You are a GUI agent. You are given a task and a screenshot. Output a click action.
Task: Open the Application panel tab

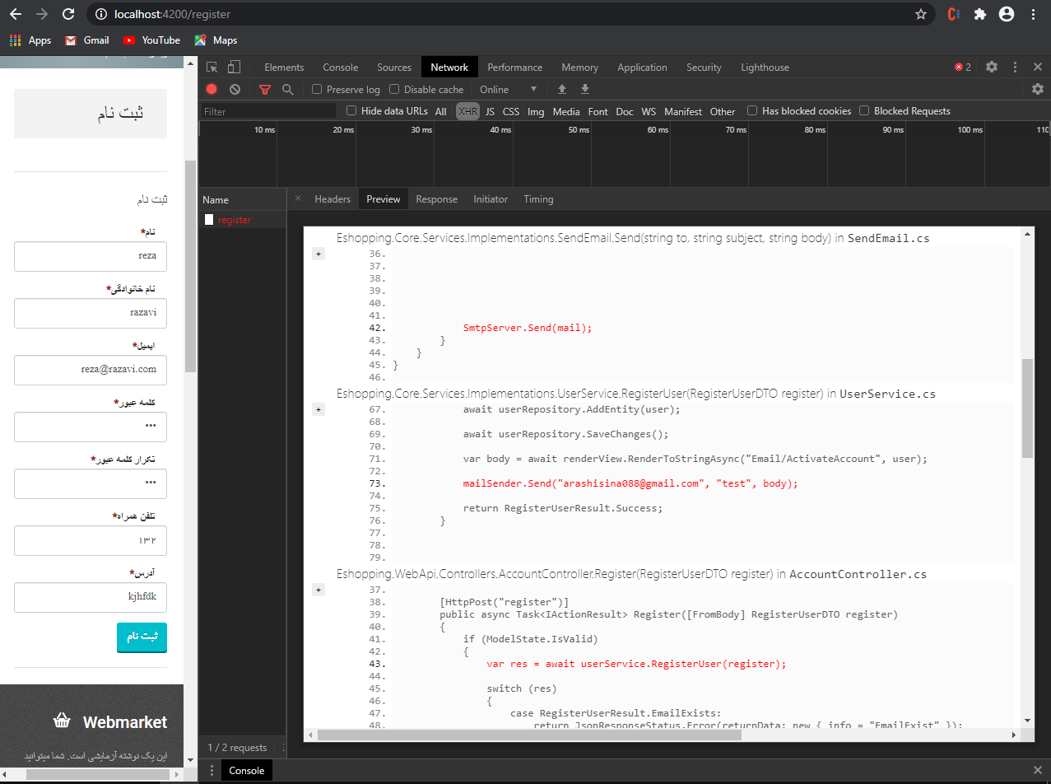click(x=642, y=68)
